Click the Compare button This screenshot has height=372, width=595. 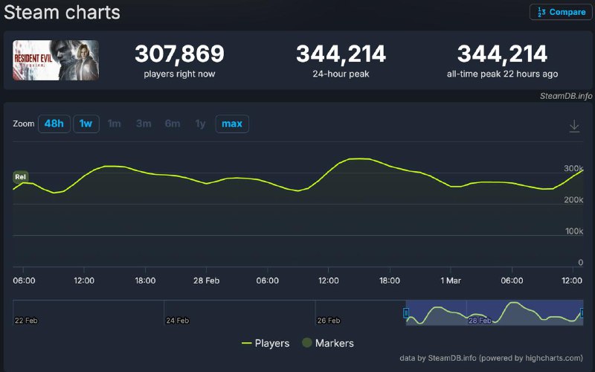point(561,12)
